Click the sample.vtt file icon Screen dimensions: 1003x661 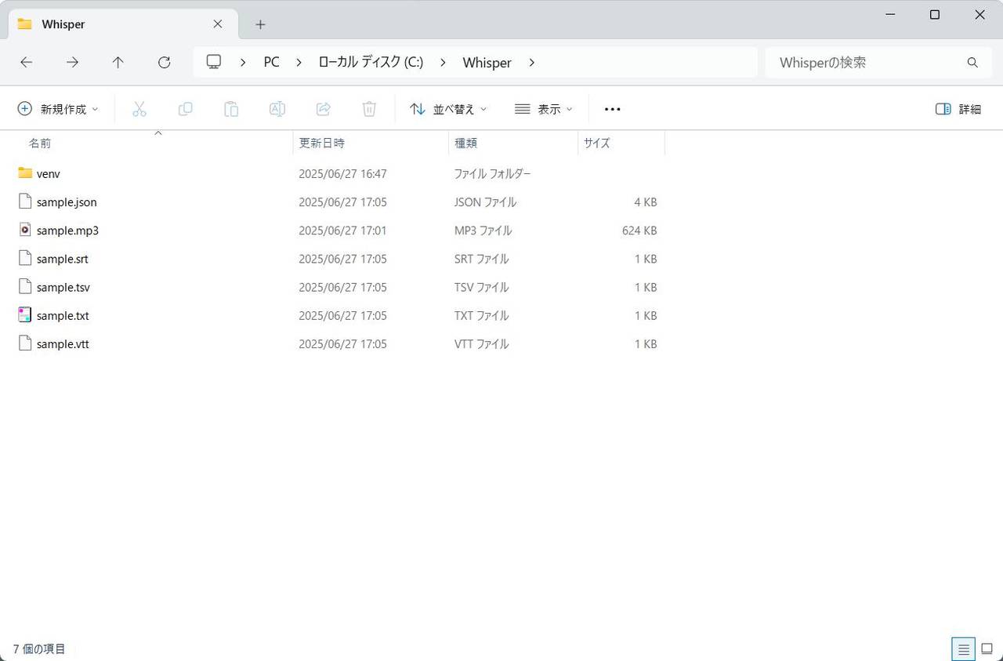coord(25,343)
